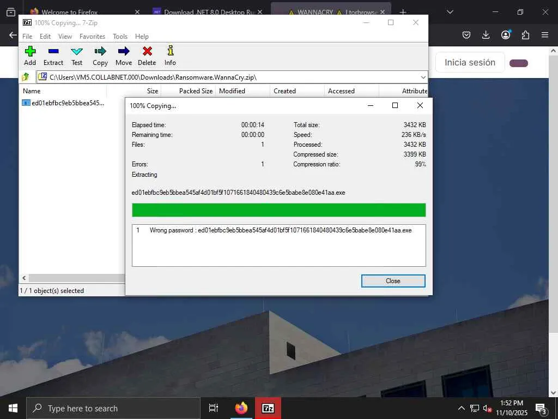Click Close button in Copying dialog
The image size is (558, 419).
[393, 281]
